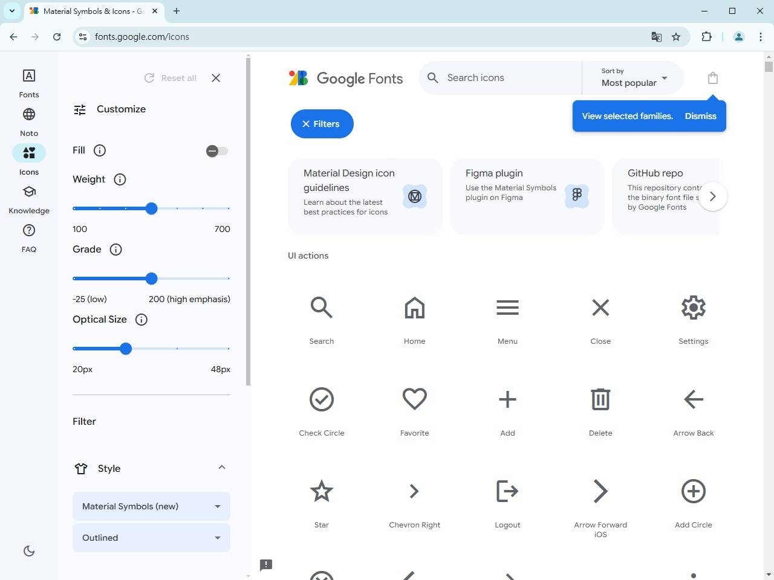Collapse the Style filter section
Image resolution: width=774 pixels, height=580 pixels.
pyautogui.click(x=222, y=468)
